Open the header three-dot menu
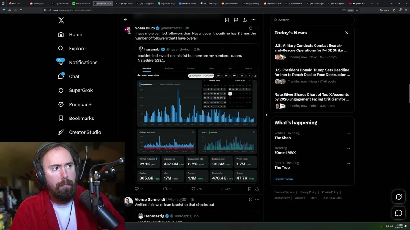 pyautogui.click(x=253, y=20)
